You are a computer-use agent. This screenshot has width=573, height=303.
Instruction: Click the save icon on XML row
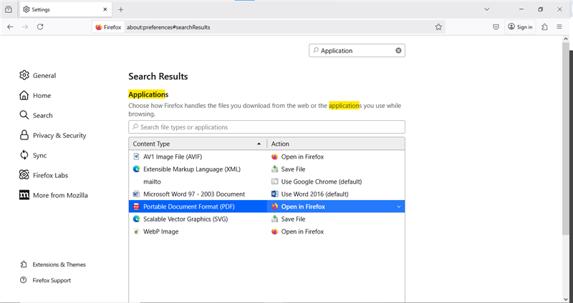(275, 169)
